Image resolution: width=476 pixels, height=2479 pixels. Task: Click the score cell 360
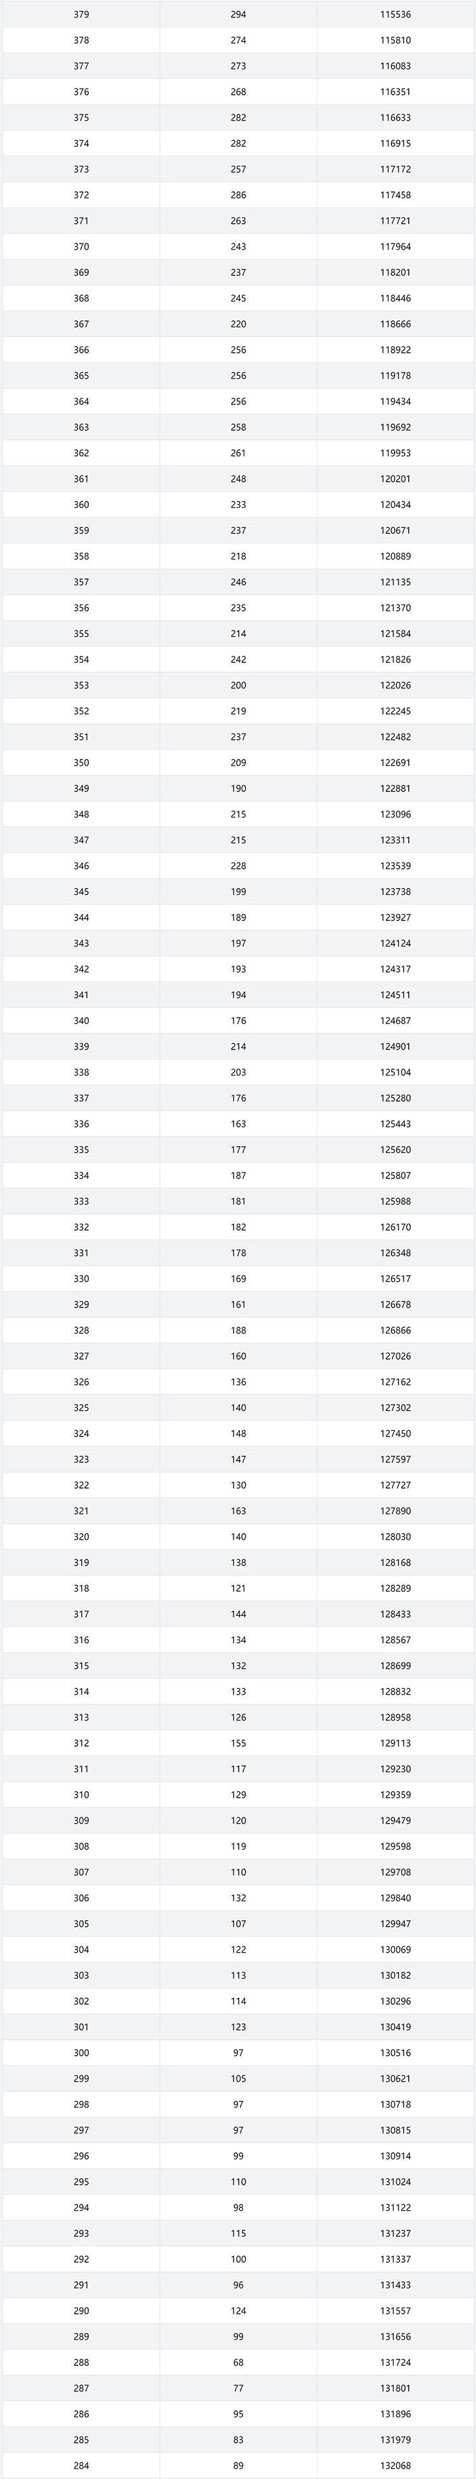[x=81, y=505]
